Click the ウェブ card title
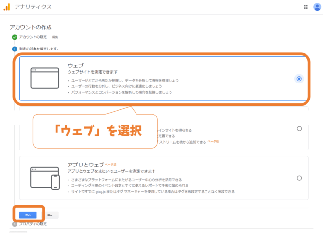 pyautogui.click(x=75, y=66)
